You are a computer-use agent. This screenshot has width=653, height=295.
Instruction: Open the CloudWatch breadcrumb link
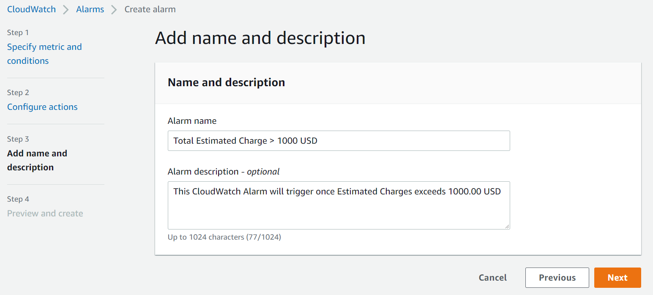pos(31,9)
